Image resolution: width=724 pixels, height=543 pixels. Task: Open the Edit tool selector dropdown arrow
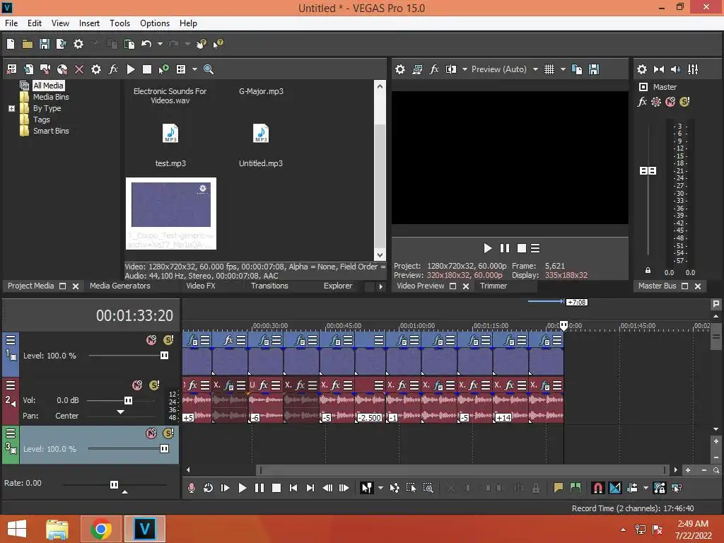tap(380, 488)
